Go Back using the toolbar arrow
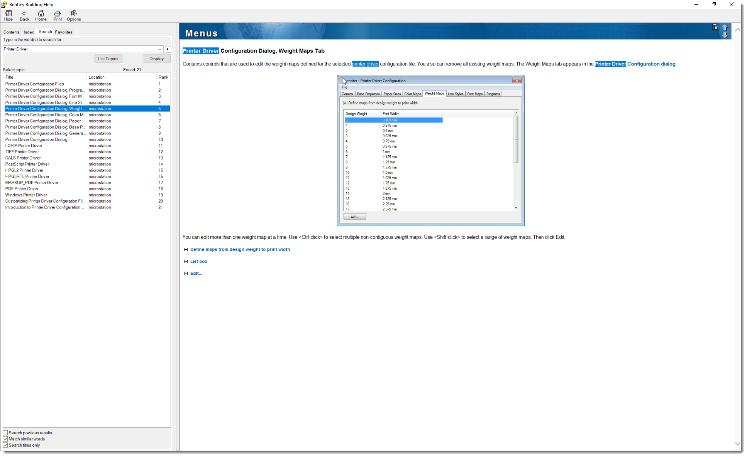This screenshot has height=457, width=747. [x=24, y=16]
